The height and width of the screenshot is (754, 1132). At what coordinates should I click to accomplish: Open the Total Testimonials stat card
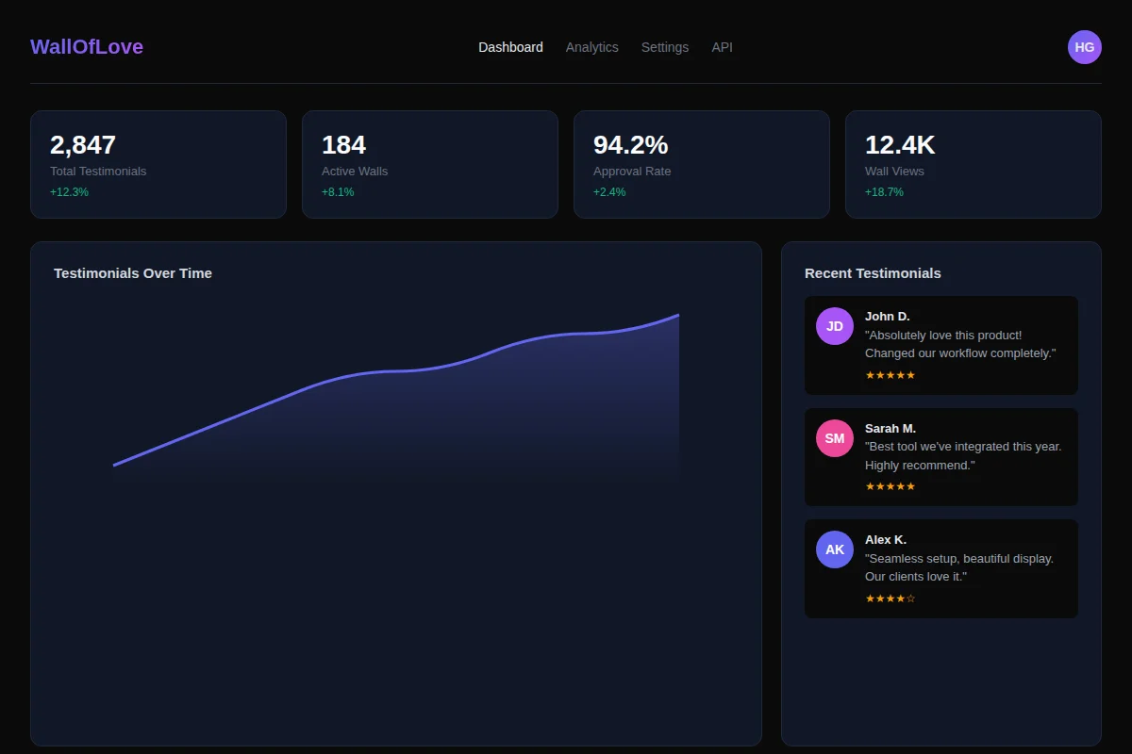(x=158, y=164)
